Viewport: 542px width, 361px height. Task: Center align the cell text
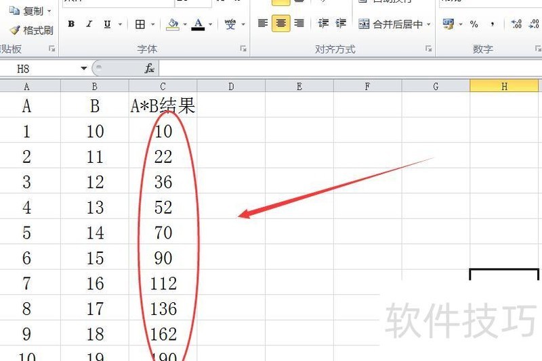click(280, 24)
